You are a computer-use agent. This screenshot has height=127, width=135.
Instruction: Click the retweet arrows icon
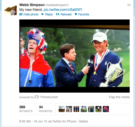(58, 14)
